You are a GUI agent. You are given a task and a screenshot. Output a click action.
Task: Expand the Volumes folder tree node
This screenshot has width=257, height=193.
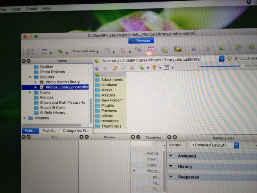24,118
